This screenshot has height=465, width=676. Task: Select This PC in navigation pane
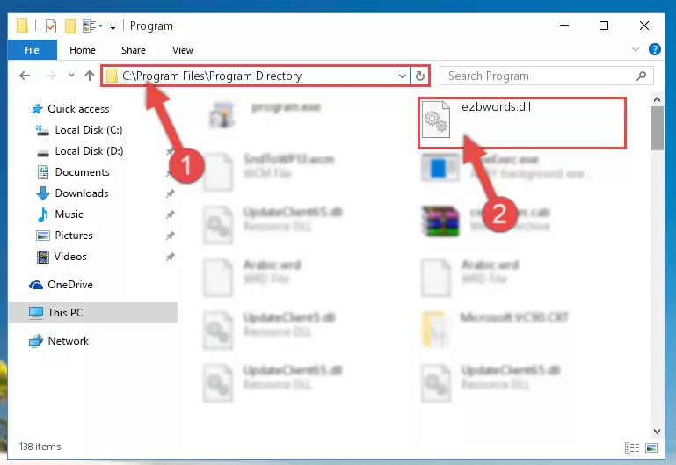(x=92, y=312)
